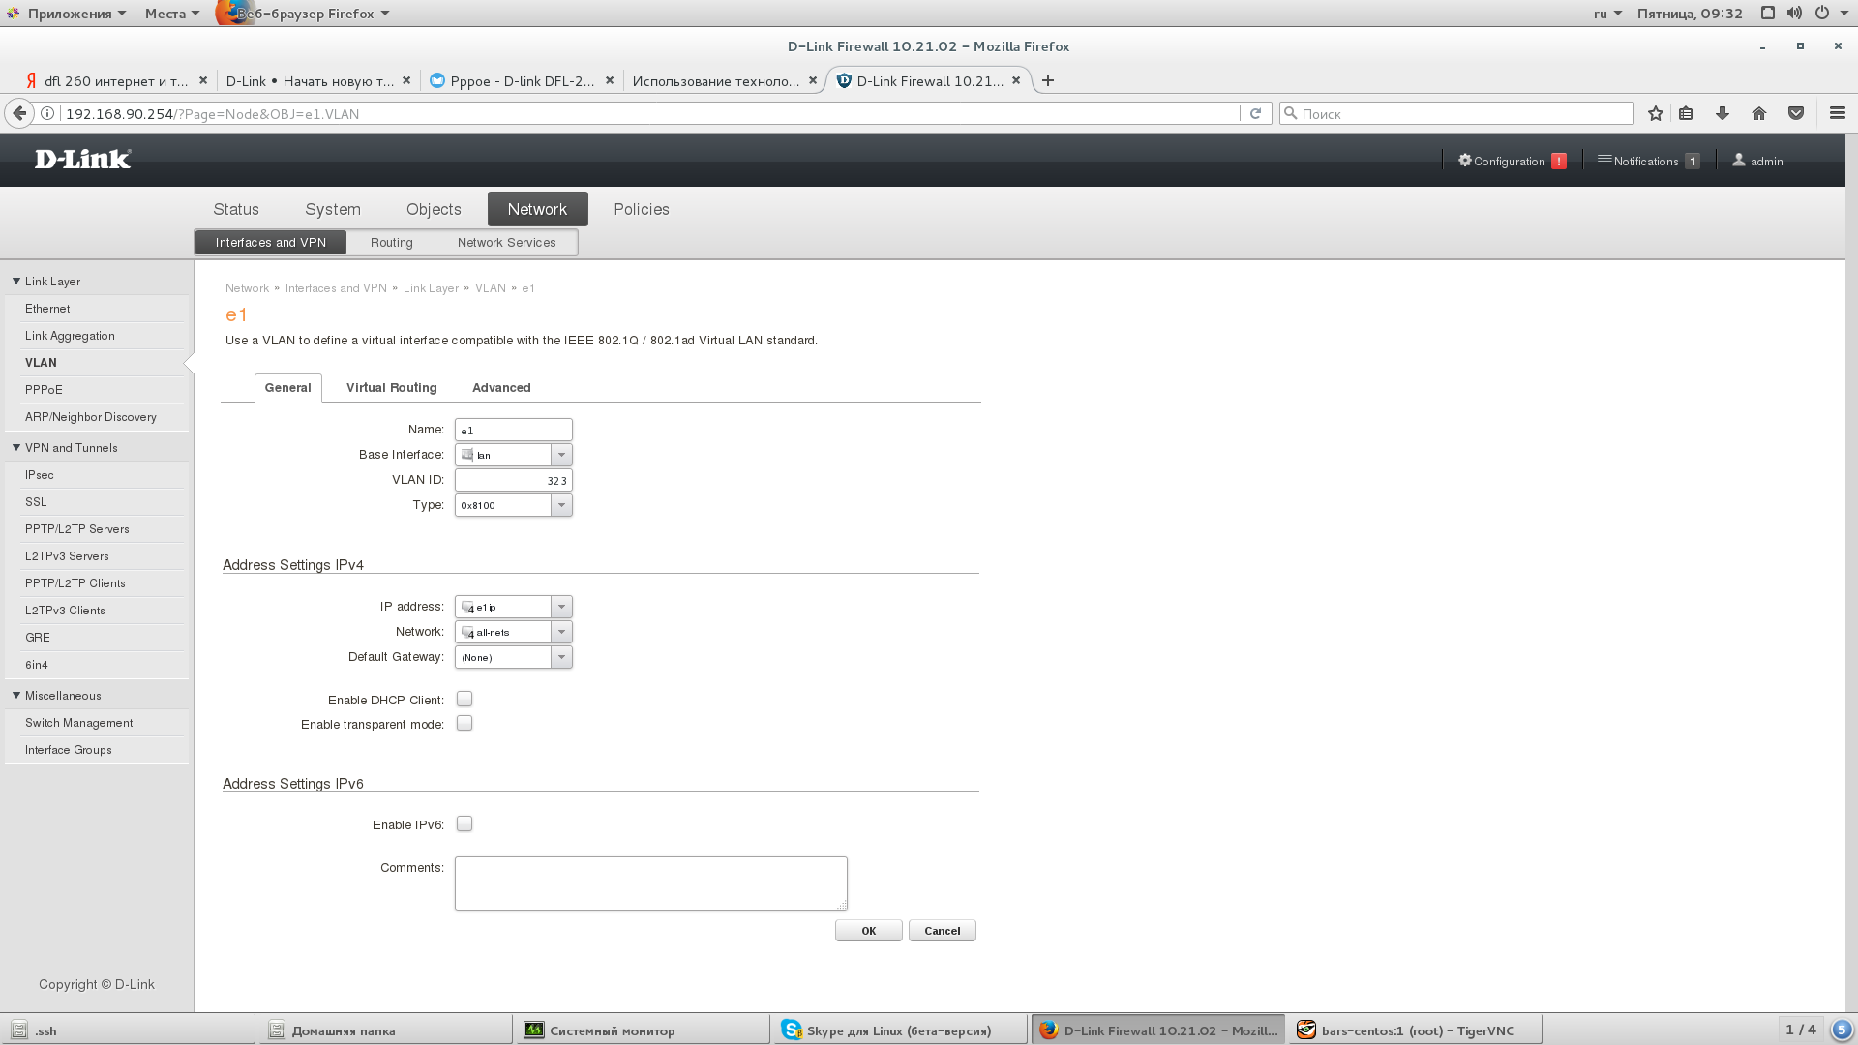Click the browser back arrow
Screen dimensions: 1858x1045
click(19, 114)
